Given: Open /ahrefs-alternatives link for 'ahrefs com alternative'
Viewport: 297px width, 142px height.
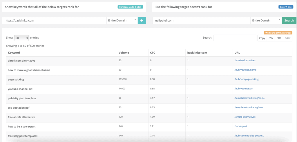Looking at the screenshot, I should [x=245, y=60].
